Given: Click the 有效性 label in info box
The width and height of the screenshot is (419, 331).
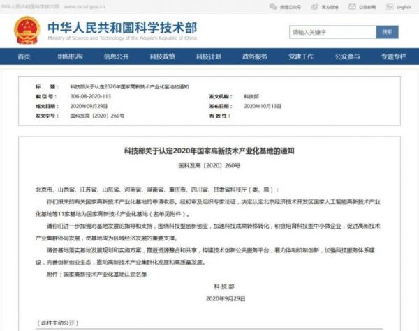Looking at the screenshot, I should (x=220, y=116).
